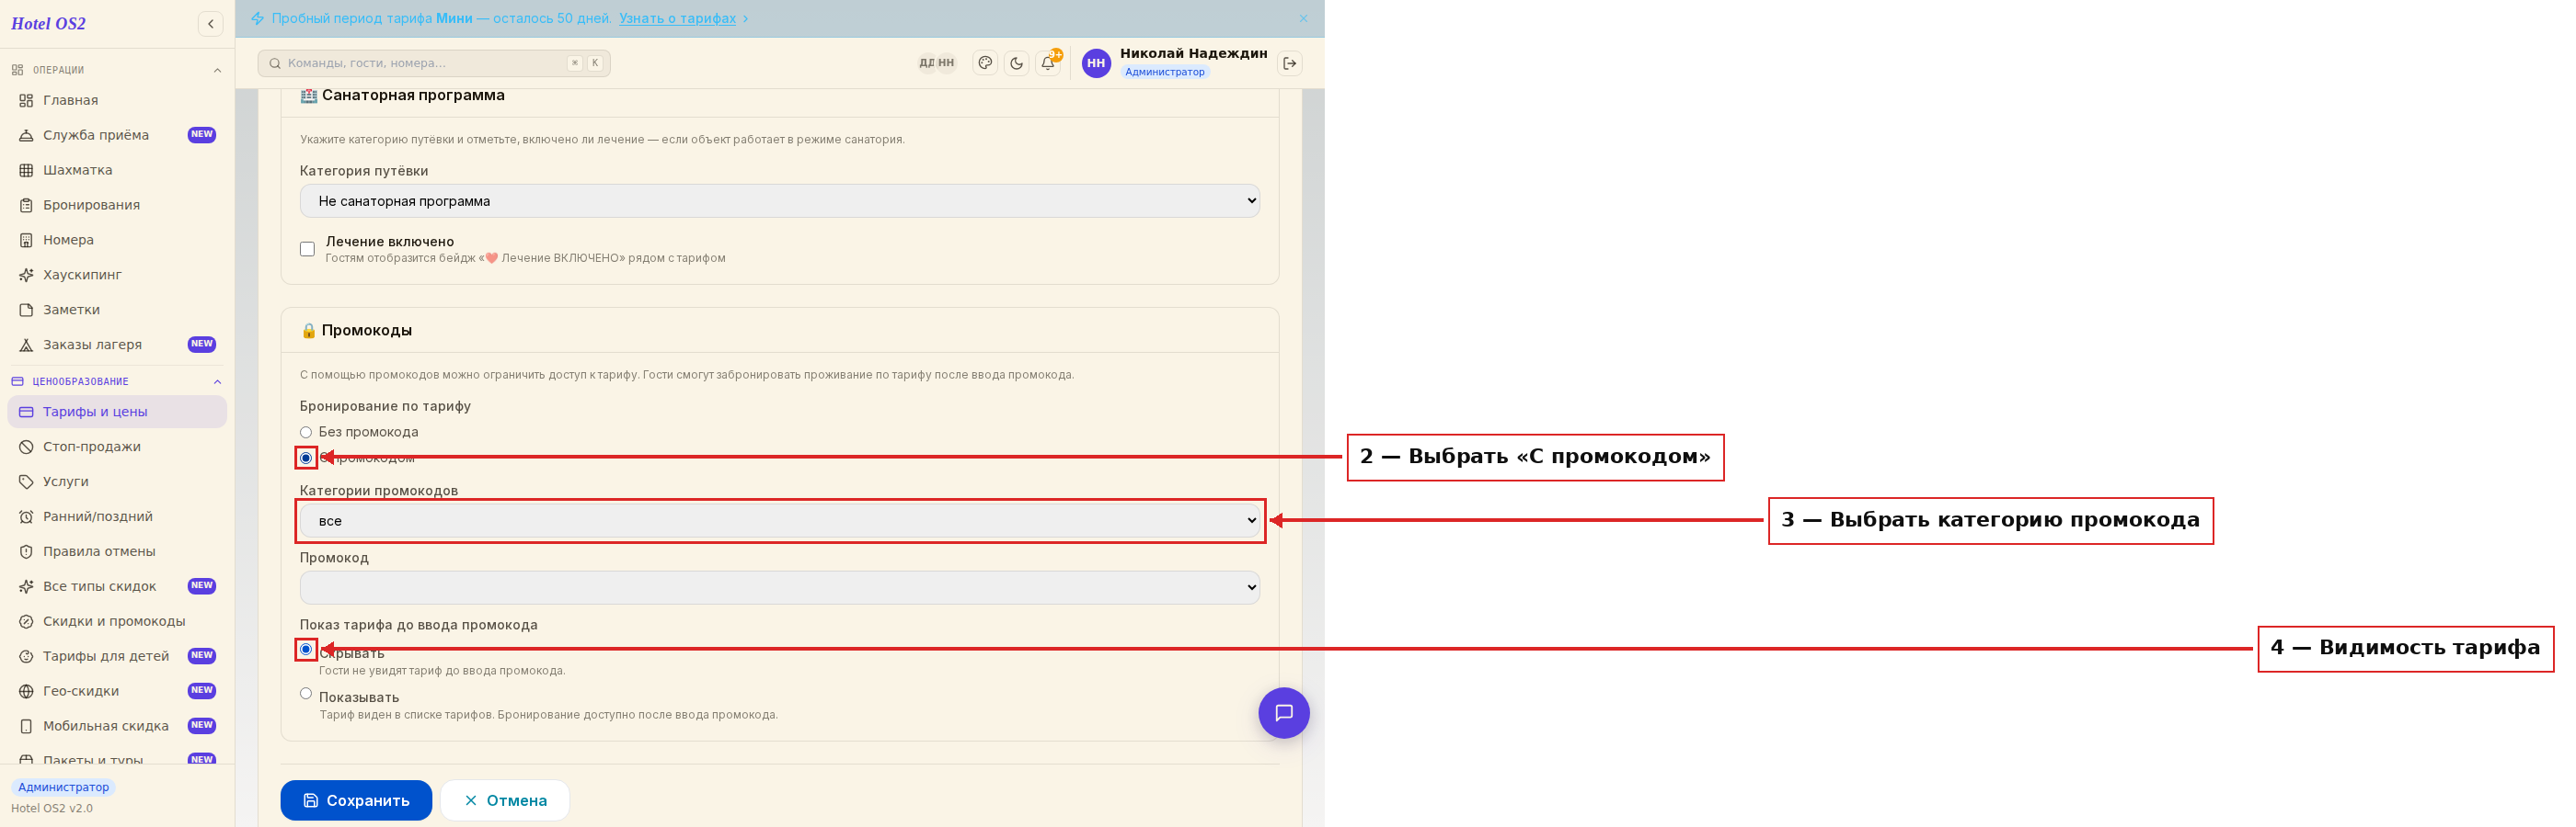Image resolution: width=2576 pixels, height=827 pixels.
Task: Open Тарифы и цены menu item
Action: [117, 412]
